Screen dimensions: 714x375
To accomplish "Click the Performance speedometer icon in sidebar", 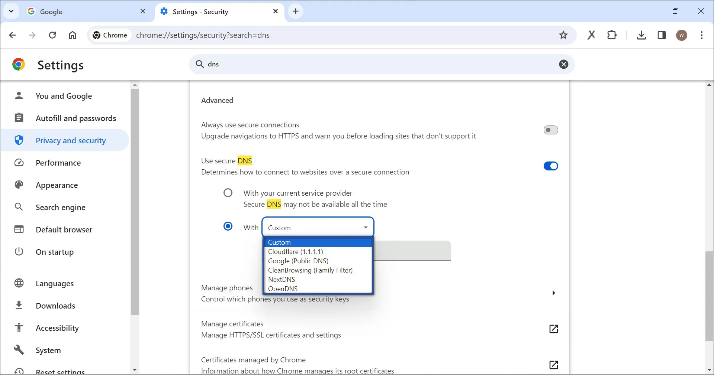I will [x=19, y=163].
